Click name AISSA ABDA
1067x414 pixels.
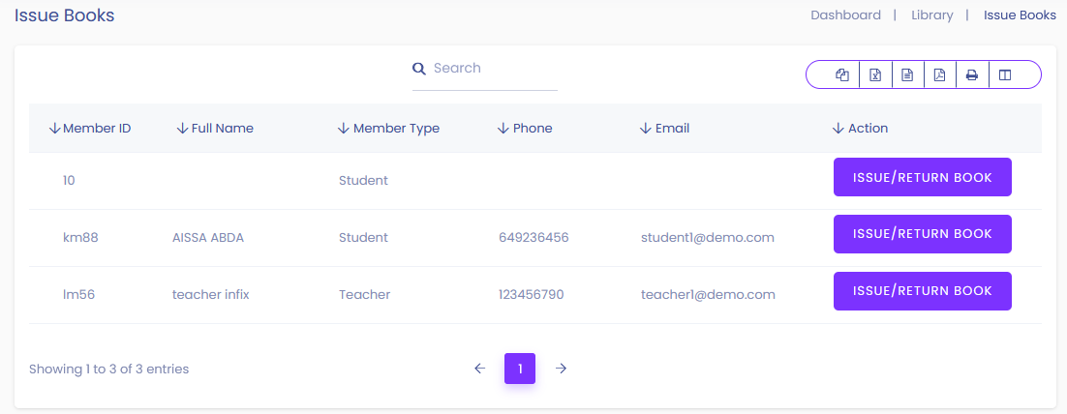(208, 237)
